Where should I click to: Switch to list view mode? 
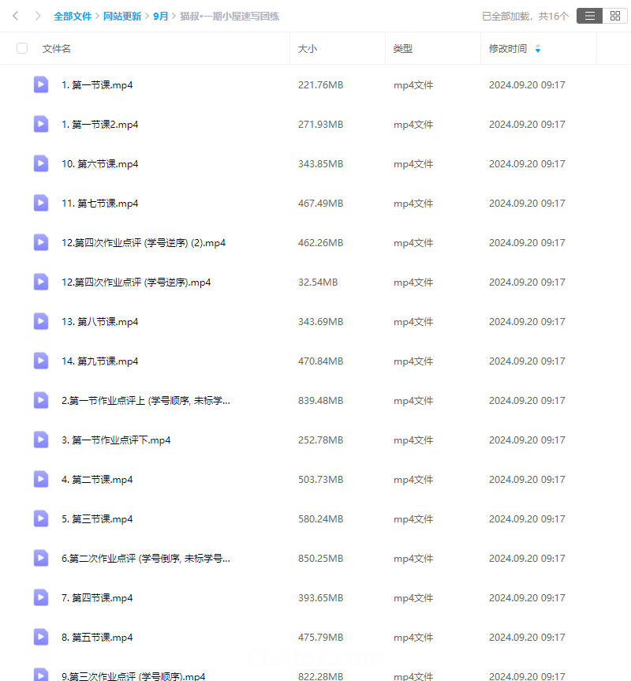tap(589, 16)
